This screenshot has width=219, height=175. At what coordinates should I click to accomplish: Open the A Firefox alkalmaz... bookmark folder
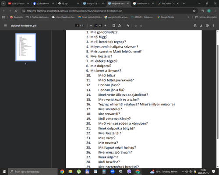pyautogui.click(x=37, y=17)
